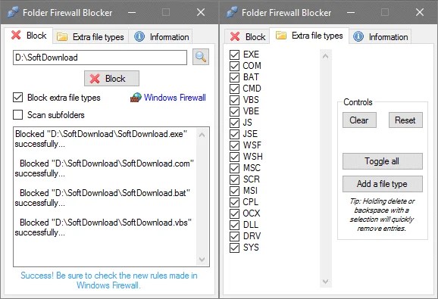Uncheck the WSF file type

point(234,145)
